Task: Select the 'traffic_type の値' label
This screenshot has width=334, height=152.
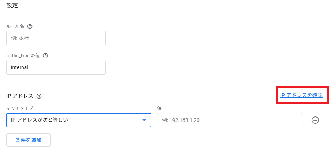Action: (24, 56)
